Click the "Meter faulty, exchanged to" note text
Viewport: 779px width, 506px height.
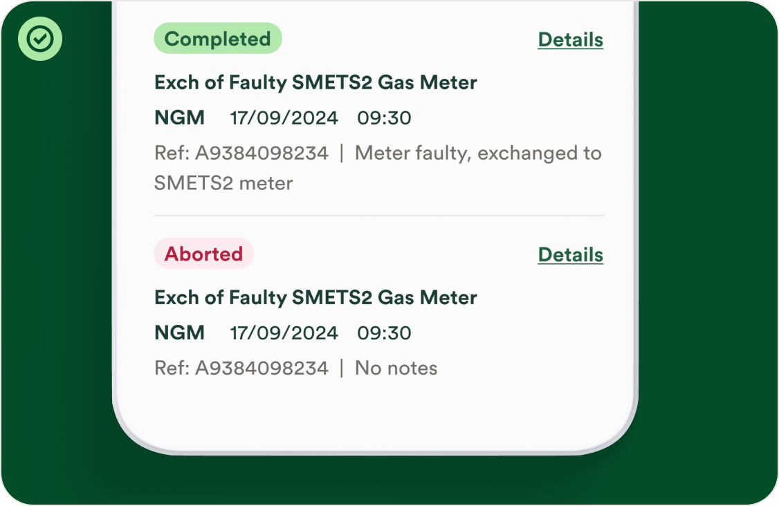pyautogui.click(x=478, y=153)
